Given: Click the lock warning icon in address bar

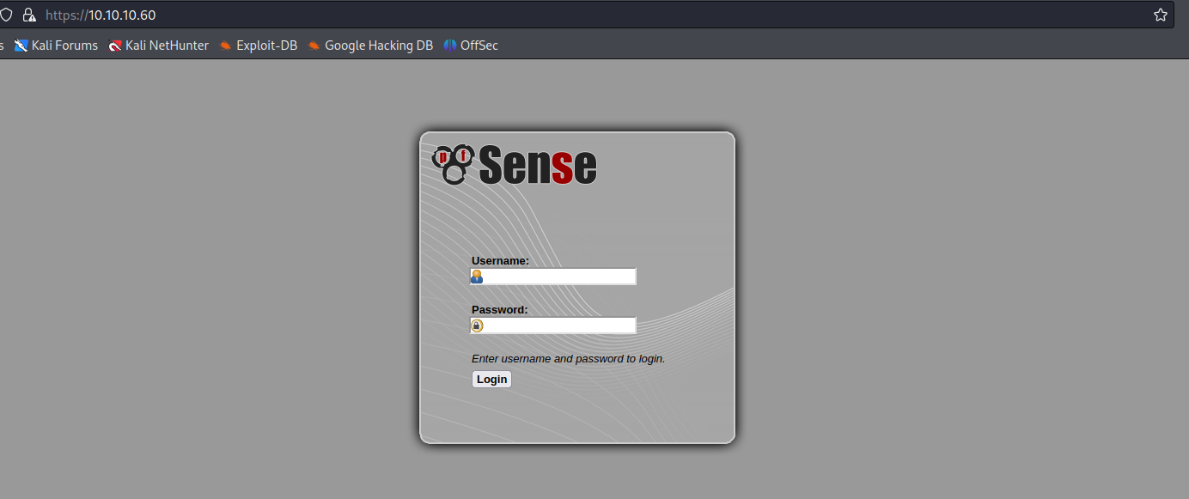Looking at the screenshot, I should click(29, 15).
